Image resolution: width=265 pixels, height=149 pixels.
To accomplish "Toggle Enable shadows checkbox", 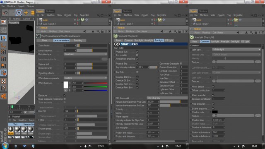I will 213,108.
